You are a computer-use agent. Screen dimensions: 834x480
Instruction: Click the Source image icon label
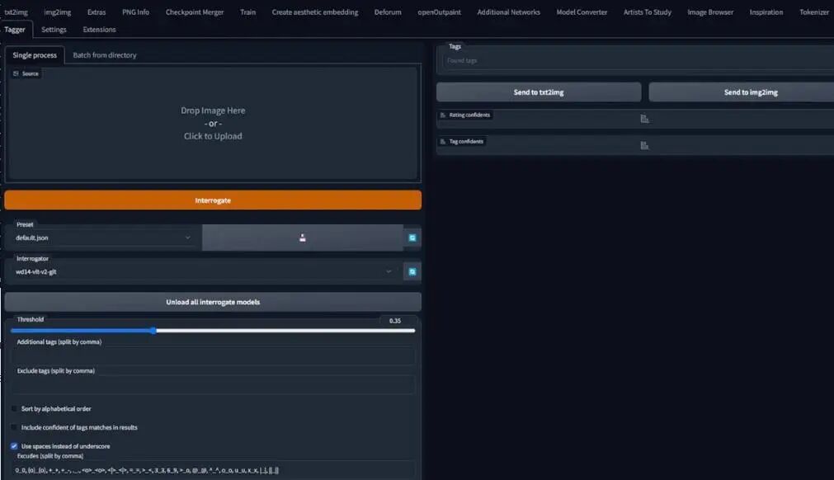click(26, 73)
